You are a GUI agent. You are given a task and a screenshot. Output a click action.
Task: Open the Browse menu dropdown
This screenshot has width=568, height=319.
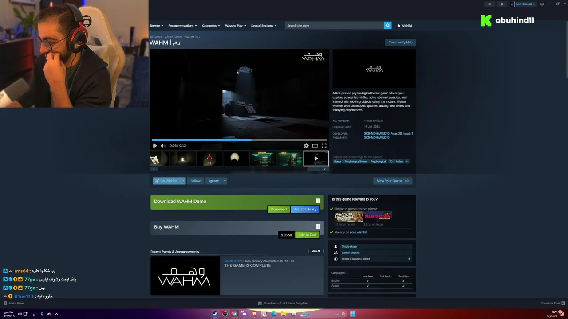tap(157, 26)
